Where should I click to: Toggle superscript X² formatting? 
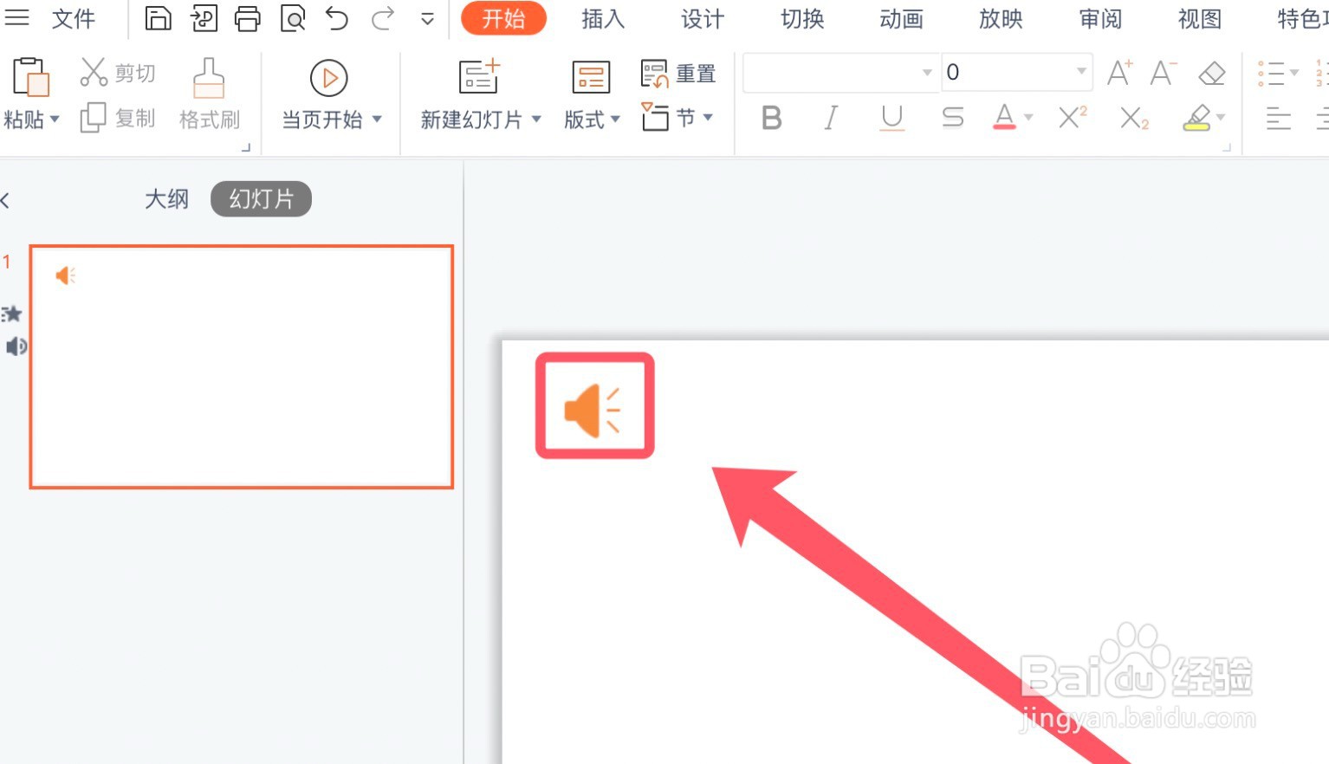[x=1073, y=117]
